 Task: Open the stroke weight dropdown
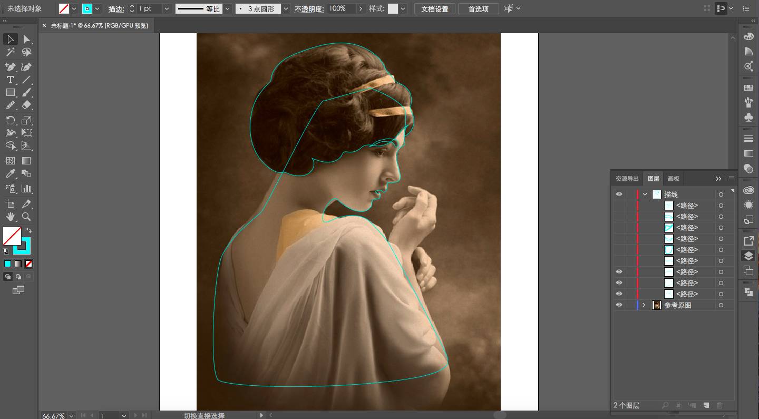coord(167,9)
